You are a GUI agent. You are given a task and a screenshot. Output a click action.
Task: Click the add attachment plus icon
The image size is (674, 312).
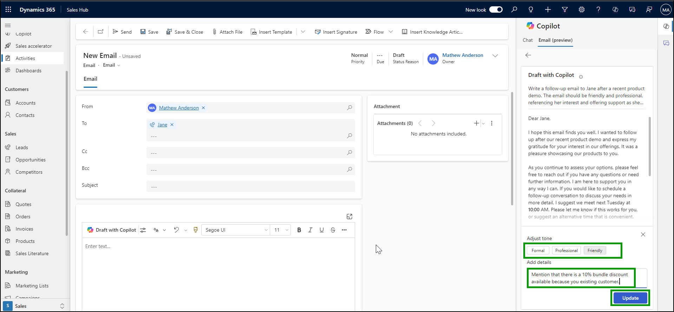point(476,123)
